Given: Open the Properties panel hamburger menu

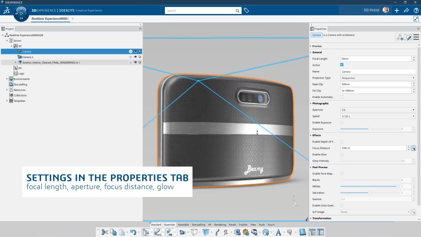Looking at the screenshot, I should 416,37.
